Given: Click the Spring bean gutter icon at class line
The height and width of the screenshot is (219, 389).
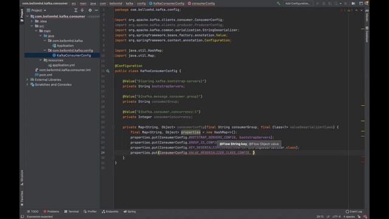Looking at the screenshot, I should pyautogui.click(x=108, y=71).
